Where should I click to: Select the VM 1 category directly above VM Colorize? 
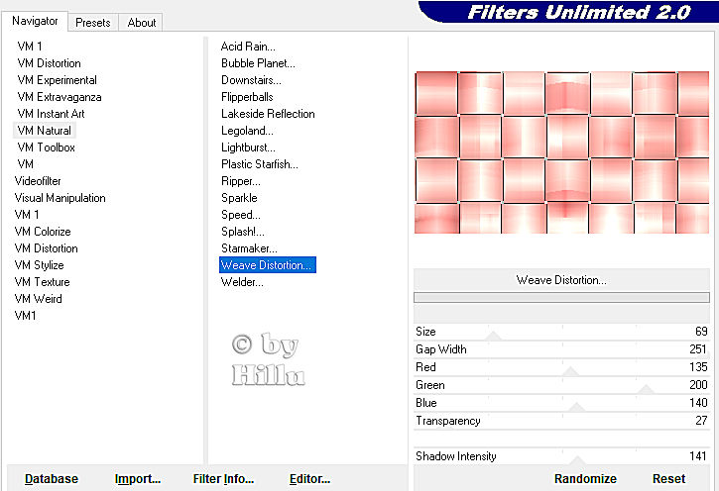click(x=27, y=214)
